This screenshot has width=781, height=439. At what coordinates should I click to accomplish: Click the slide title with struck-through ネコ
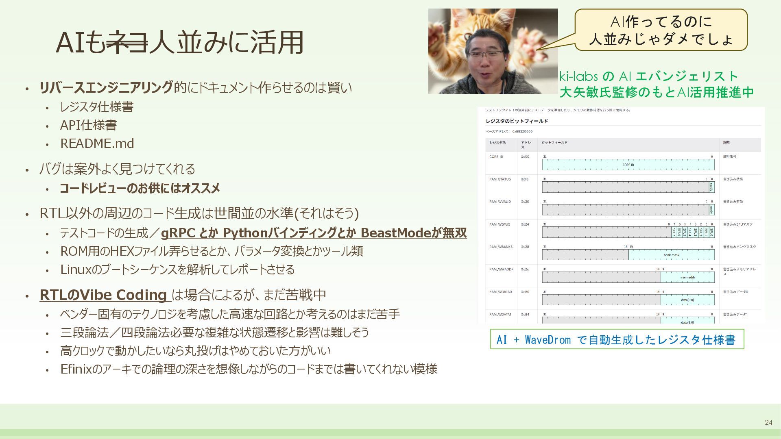(179, 42)
